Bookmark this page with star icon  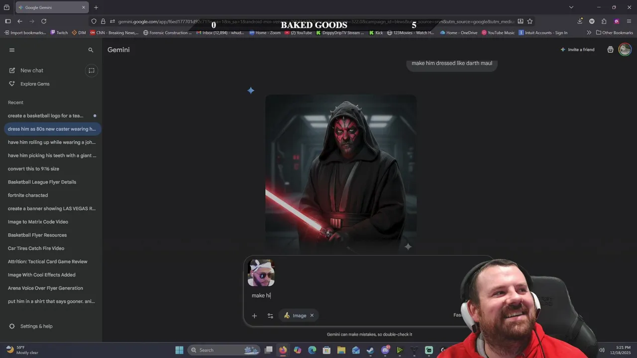pyautogui.click(x=530, y=21)
